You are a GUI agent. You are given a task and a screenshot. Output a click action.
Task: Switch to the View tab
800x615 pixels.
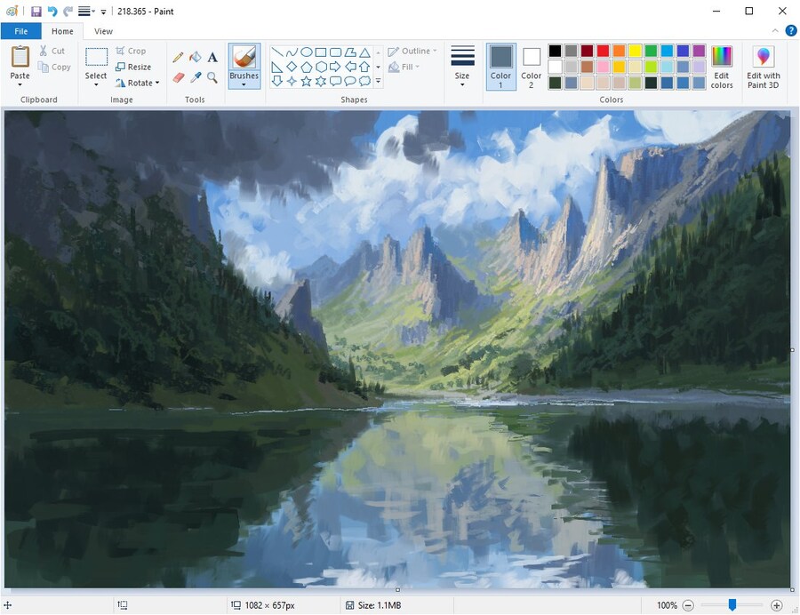tap(104, 31)
